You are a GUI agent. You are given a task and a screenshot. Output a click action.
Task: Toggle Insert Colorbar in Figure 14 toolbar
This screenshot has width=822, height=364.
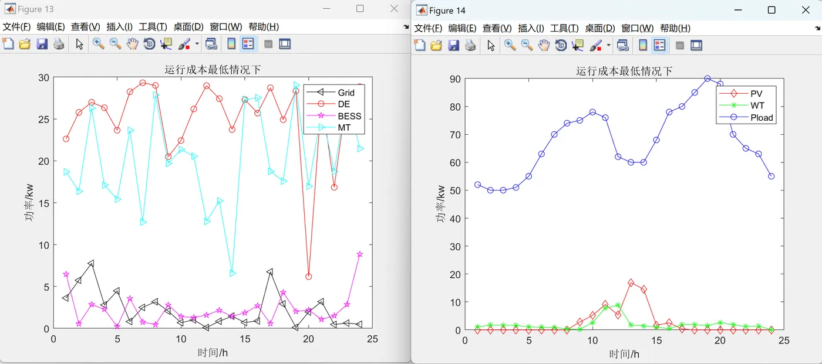click(x=643, y=45)
